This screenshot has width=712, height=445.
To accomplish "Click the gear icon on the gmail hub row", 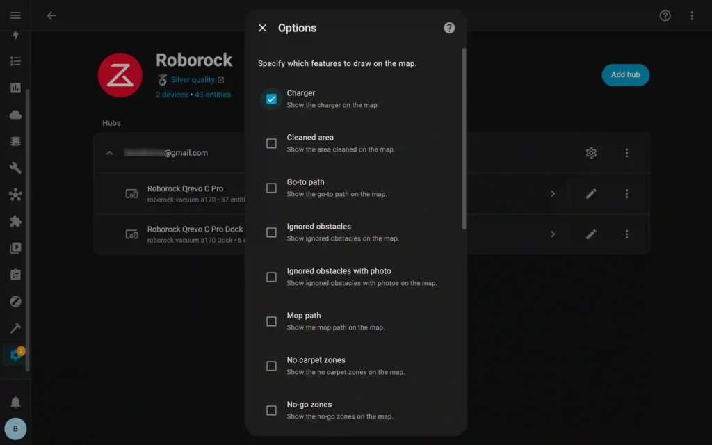I will pos(591,153).
